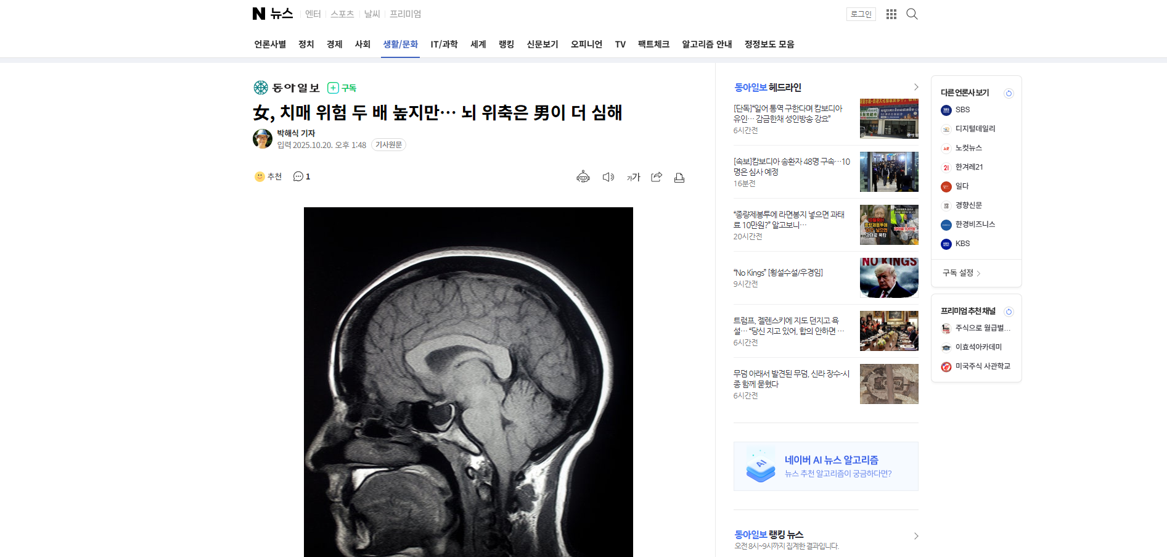Viewport: 1167px width, 557px height.
Task: Expand 동아일보 헤드라인 chevron arrow
Action: (916, 87)
